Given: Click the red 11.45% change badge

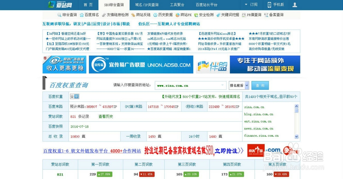Looking at the screenshot, I should [x=147, y=174].
